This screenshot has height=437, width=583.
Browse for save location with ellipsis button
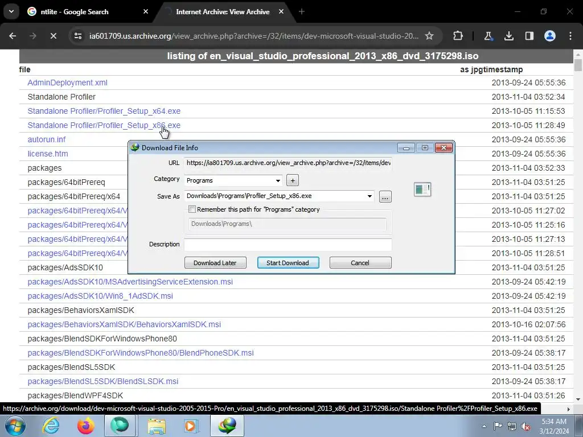tap(385, 196)
